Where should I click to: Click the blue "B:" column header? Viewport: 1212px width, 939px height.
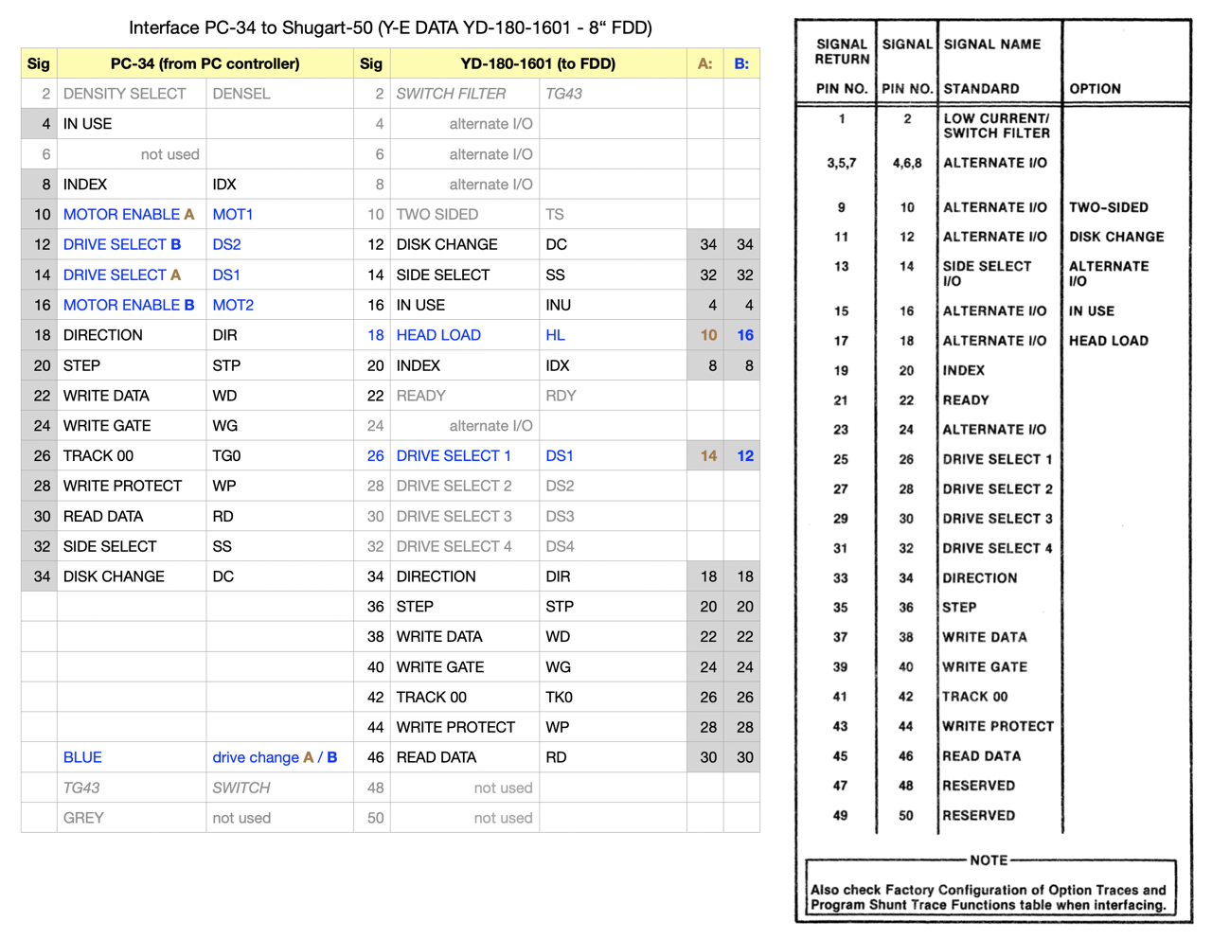point(741,63)
